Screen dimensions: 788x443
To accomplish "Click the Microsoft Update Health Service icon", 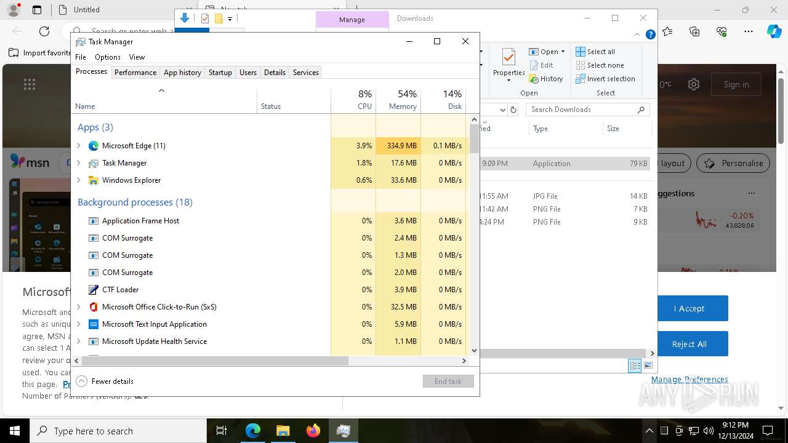I will click(94, 341).
